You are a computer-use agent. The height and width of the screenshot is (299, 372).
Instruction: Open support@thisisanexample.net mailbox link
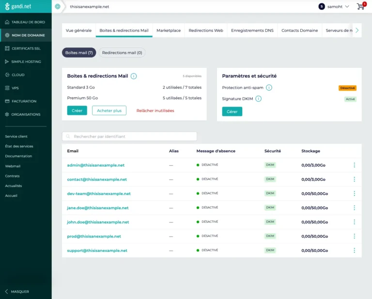(x=97, y=251)
